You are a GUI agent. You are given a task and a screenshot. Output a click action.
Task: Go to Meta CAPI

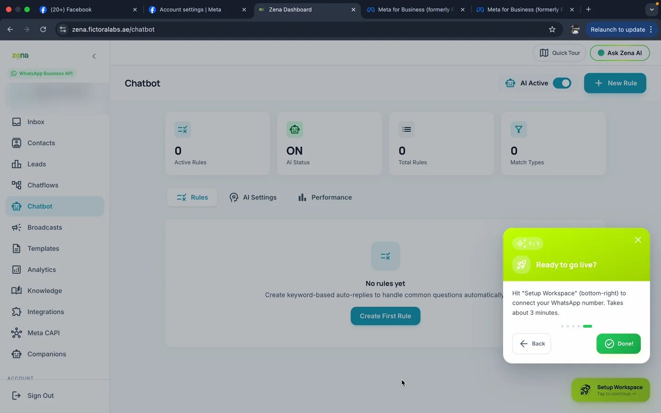coord(55,333)
